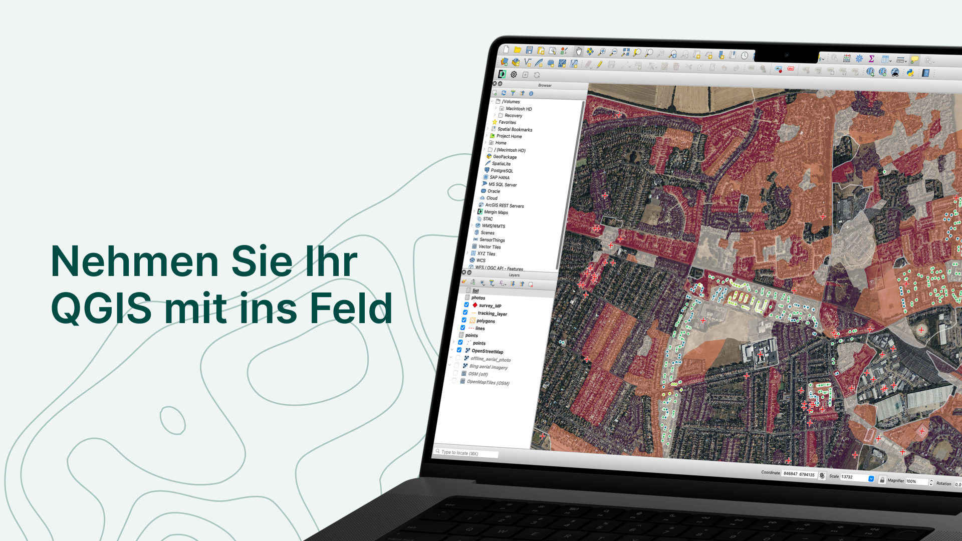This screenshot has width=962, height=541.
Task: Click the Add Group icon in Layers
Action: pos(473,283)
